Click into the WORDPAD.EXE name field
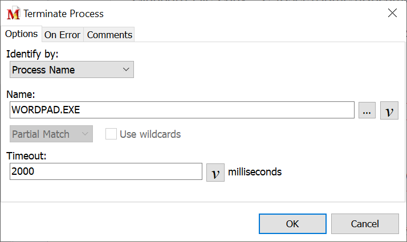407x242 pixels. (182, 110)
